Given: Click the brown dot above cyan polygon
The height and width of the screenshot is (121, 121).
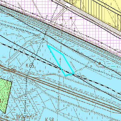Looking at the screenshot, I should 43,39.
